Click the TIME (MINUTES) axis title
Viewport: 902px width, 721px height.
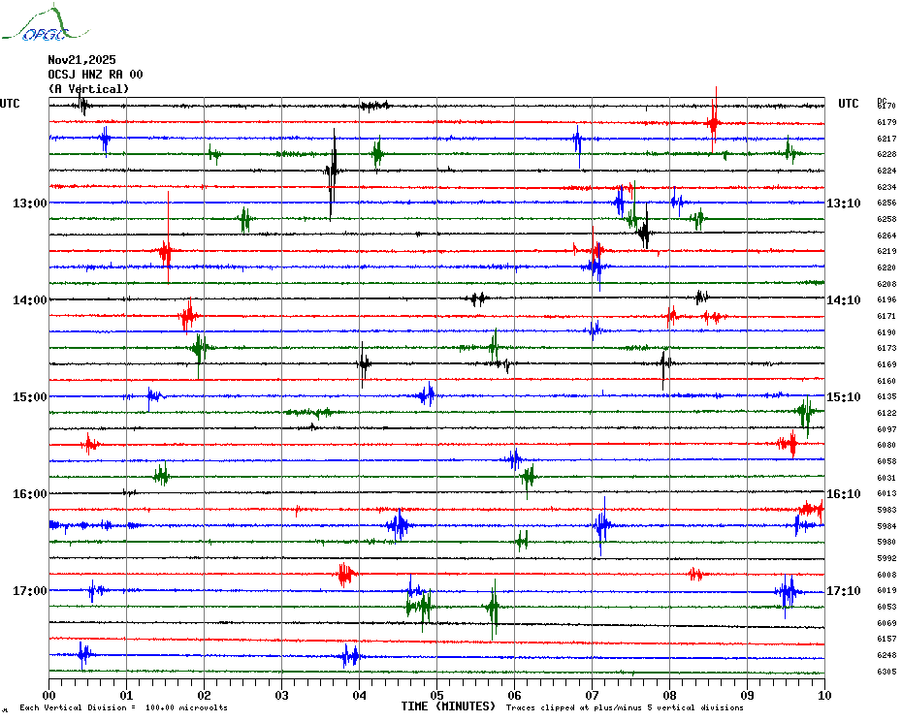(448, 706)
